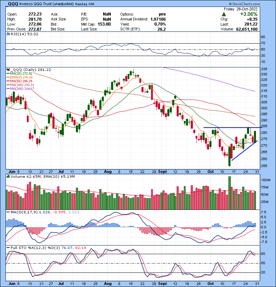276x287 pixels.
Task: Click the MA(20) 272.92 legend entry
Action: click(20, 74)
